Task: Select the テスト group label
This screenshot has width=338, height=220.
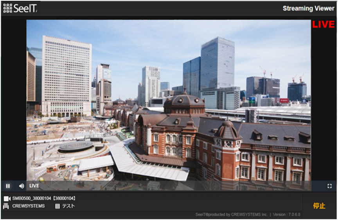Action: pos(68,206)
